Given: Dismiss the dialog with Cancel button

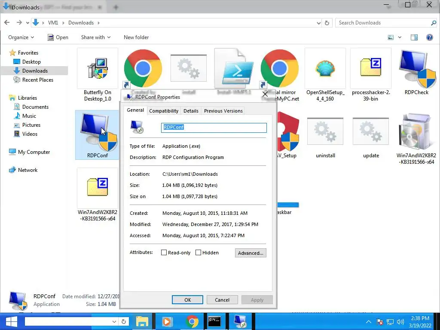Looking at the screenshot, I should click(222, 299).
